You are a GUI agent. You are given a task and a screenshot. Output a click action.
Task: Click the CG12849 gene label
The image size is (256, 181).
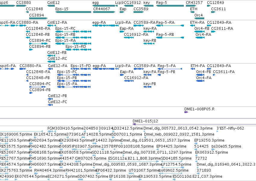tap(215, 3)
